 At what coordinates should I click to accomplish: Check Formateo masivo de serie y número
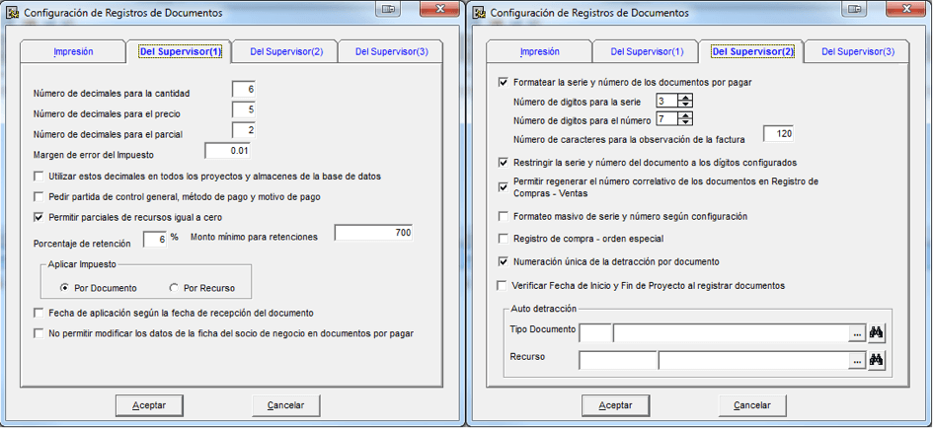tap(504, 216)
